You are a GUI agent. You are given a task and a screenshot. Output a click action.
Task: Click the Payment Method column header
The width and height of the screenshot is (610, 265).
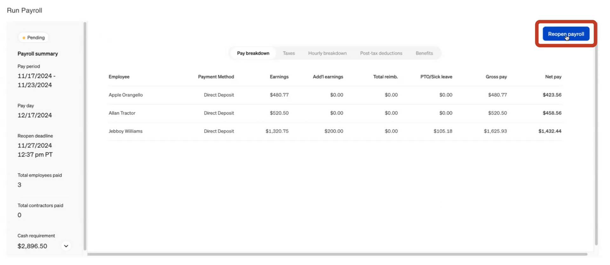coord(216,76)
